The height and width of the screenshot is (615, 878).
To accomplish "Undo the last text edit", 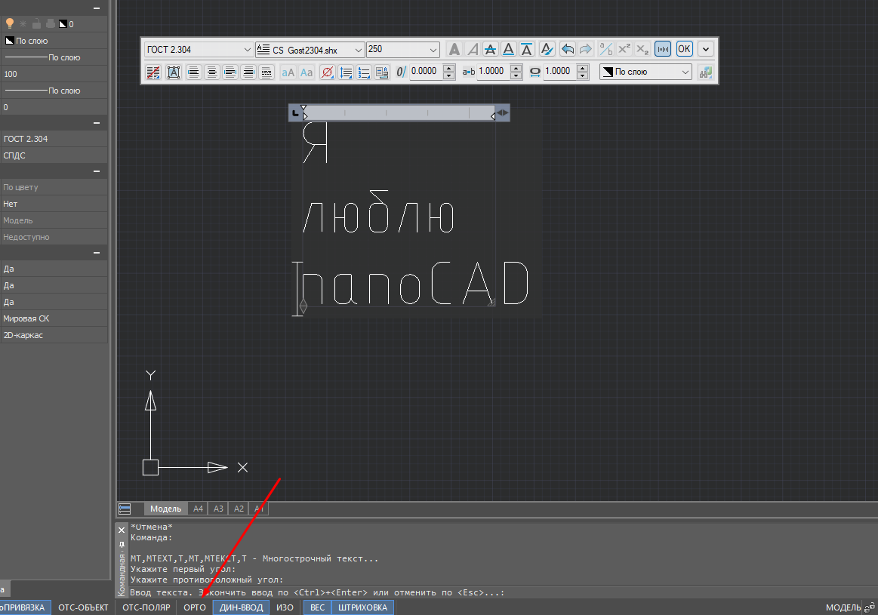I will pos(567,49).
